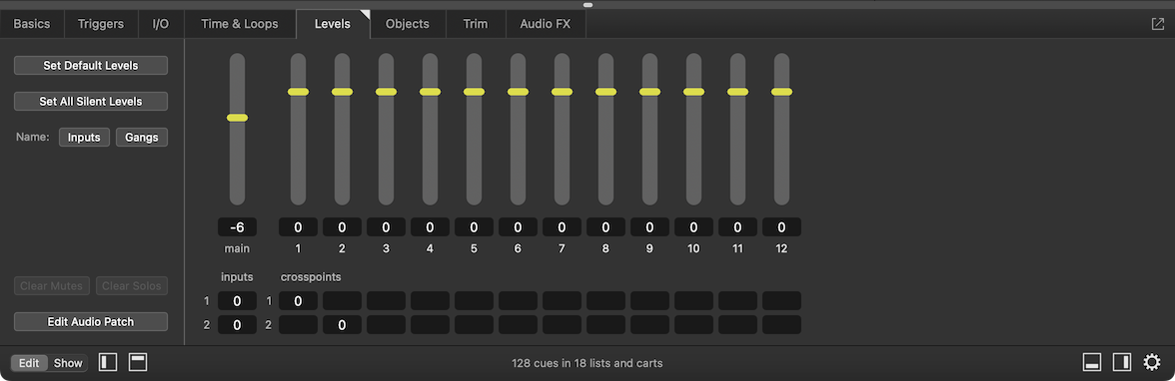Screen dimensions: 1175x381
Task: Click empty crosspoint row 1 output 12
Action: [781, 301]
